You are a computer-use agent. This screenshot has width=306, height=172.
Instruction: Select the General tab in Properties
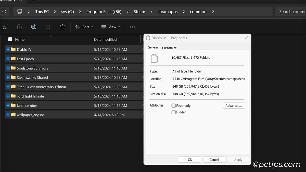click(x=153, y=47)
